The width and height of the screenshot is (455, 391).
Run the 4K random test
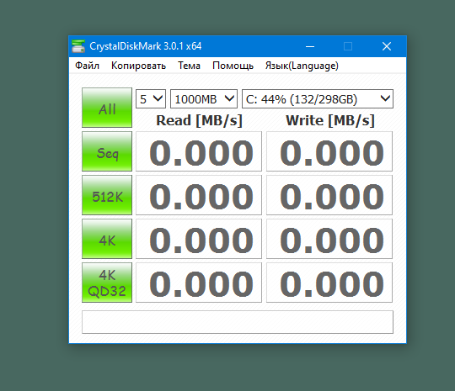(x=107, y=239)
